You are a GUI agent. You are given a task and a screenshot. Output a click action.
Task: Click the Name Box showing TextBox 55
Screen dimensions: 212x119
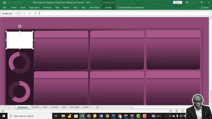(x=7, y=14)
